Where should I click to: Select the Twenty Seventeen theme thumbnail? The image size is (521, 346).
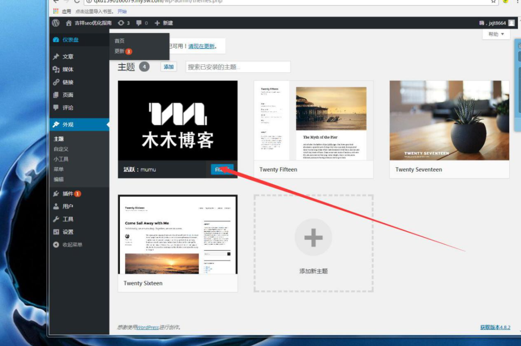(449, 121)
